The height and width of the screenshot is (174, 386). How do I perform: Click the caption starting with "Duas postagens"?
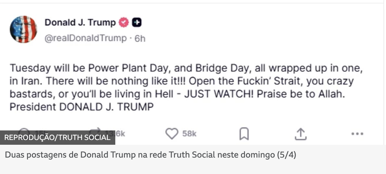pos(150,155)
